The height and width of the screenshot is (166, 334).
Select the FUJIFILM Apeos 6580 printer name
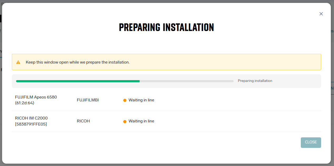36,97
